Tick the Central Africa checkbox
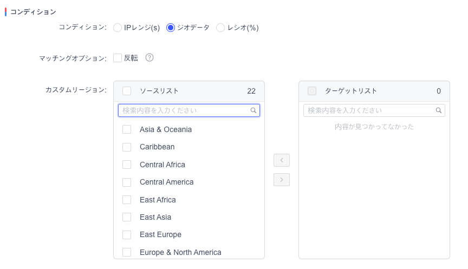The height and width of the screenshot is (269, 468). pos(127,165)
